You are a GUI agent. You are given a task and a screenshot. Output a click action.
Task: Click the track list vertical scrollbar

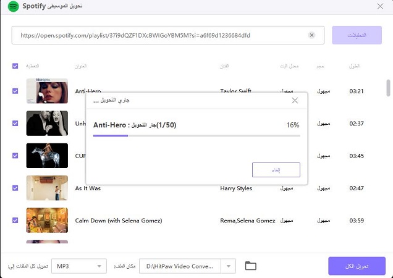pos(388,88)
